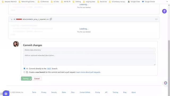Open ongoing tasks bookmark folder
This screenshot has height=96, width=170.
click(89, 2)
